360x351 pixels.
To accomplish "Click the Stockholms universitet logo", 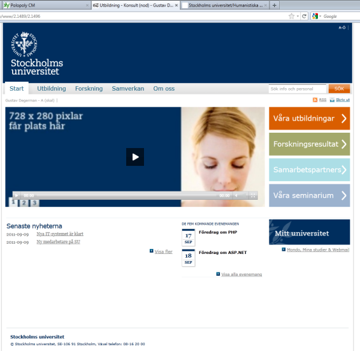I will point(37,54).
